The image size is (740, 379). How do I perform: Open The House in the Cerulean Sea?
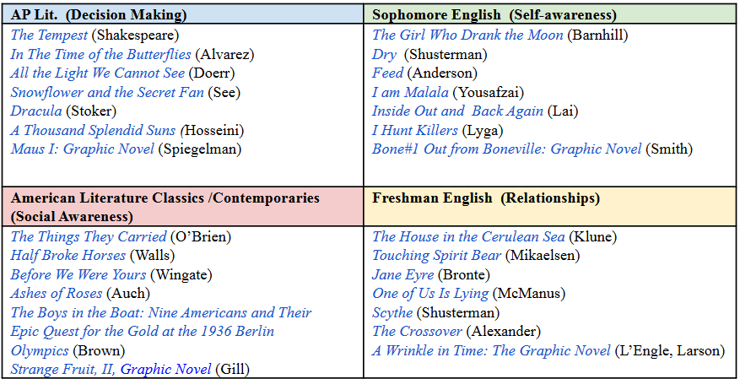(468, 236)
